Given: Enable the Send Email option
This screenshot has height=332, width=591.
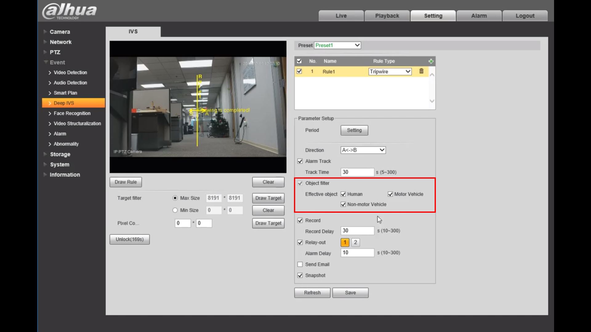Looking at the screenshot, I should tap(300, 264).
